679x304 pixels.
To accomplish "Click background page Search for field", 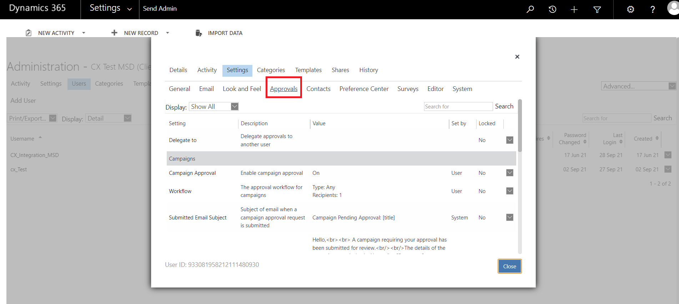I will point(617,118).
